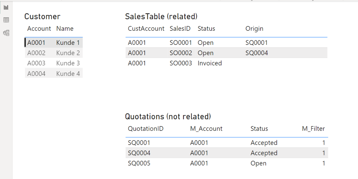Click the CustAccount column header
Image resolution: width=358 pixels, height=179 pixels.
[146, 29]
